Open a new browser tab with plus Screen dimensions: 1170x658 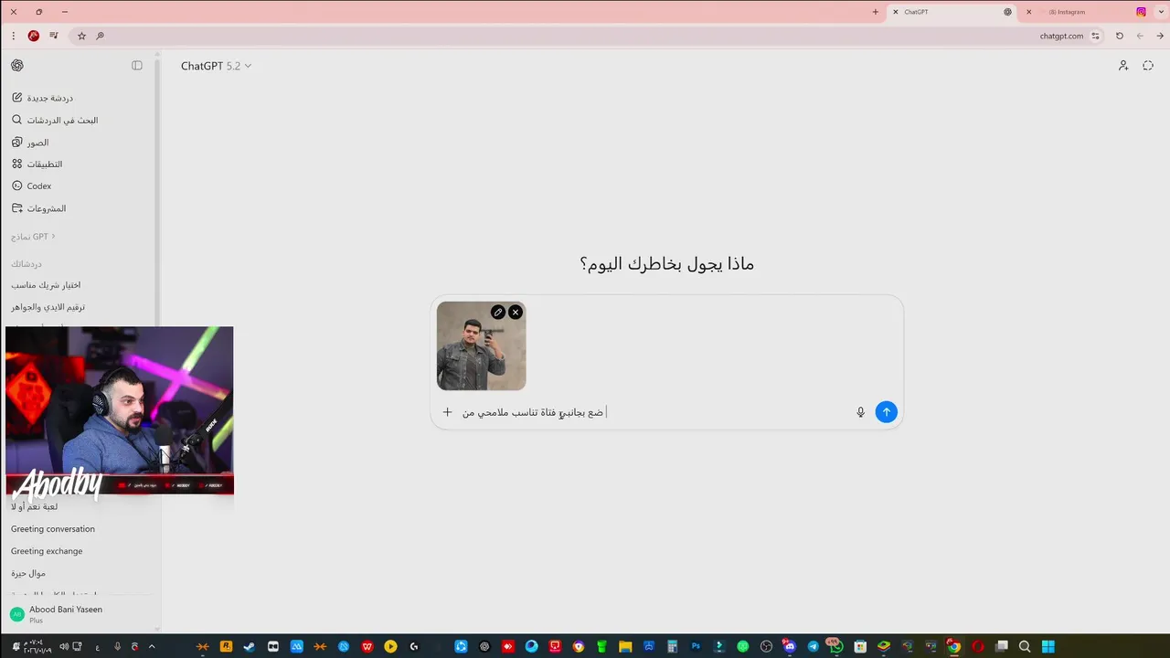[x=876, y=12]
